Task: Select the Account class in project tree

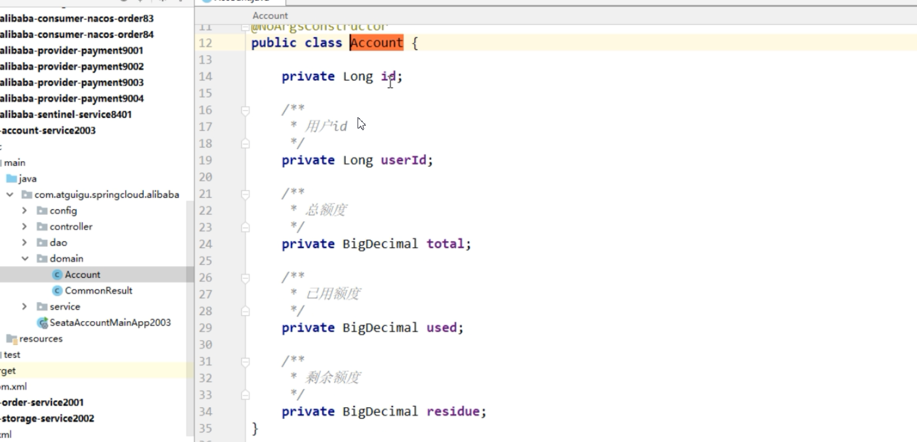Action: click(x=82, y=274)
